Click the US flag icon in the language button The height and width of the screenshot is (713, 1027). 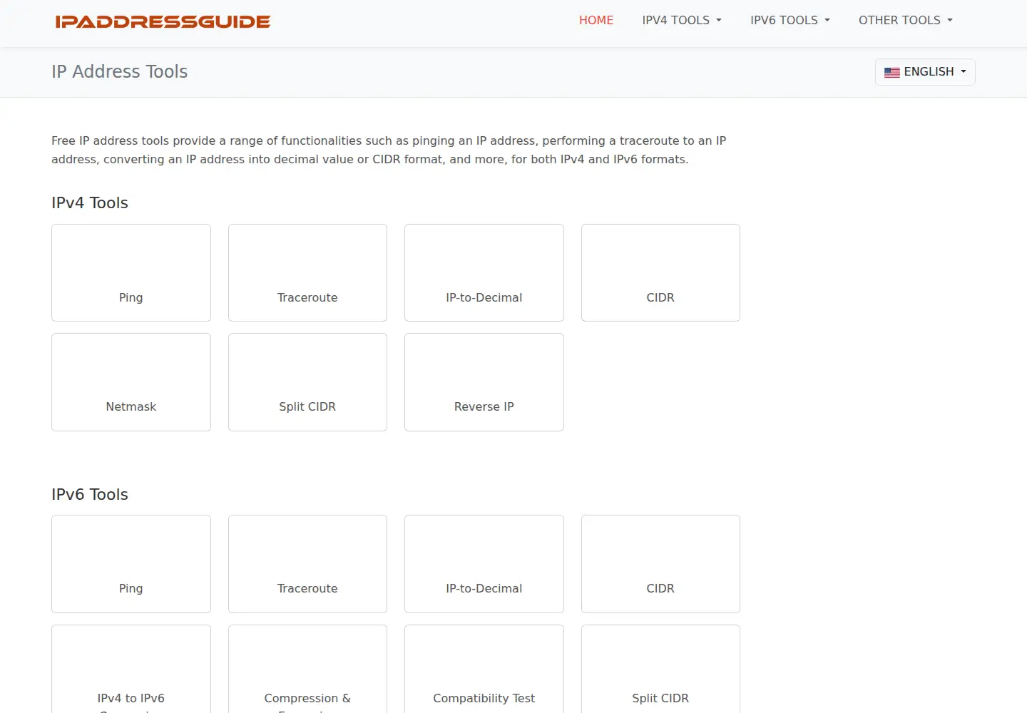(x=892, y=72)
